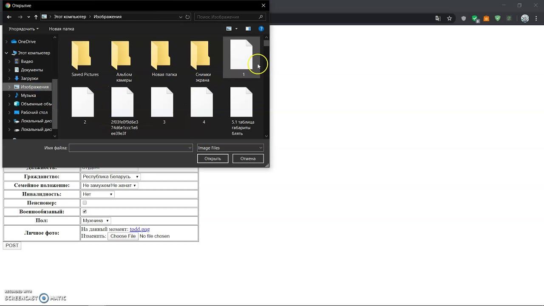The image size is (544, 306).
Task: Open the Image Files type dropdown
Action: [x=230, y=148]
